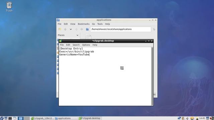This screenshot has width=214, height=120.
Task: Minimize the clipgrab.desktop editor window
Action: 146,41
